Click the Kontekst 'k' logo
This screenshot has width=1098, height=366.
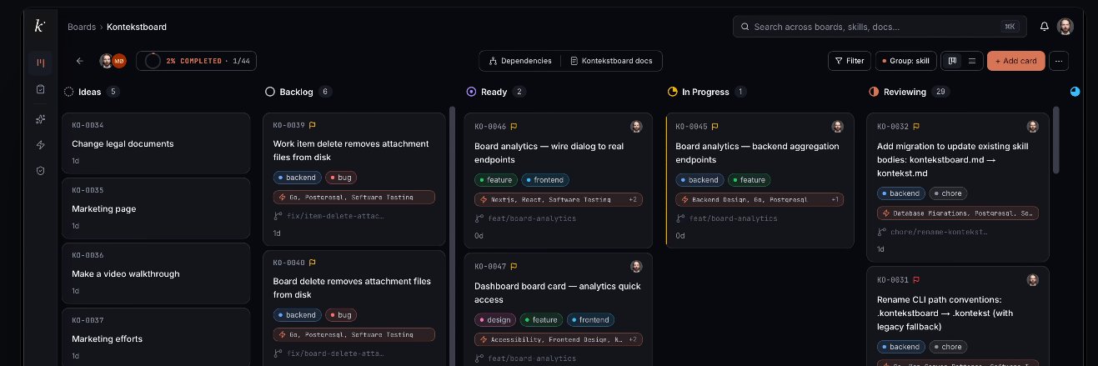click(39, 26)
